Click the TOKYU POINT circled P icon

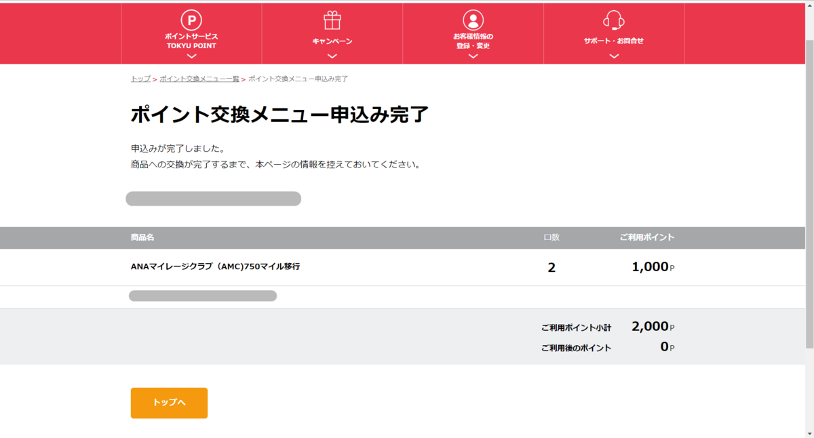pos(191,20)
